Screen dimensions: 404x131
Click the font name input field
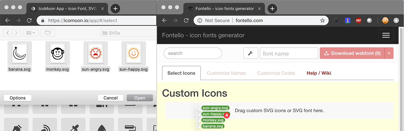point(289,53)
